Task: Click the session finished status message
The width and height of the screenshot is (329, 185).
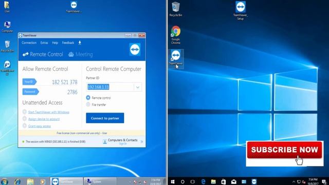Action: 56,142
